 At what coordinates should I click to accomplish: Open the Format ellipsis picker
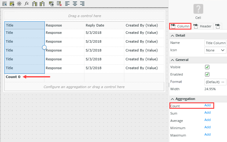click(223, 82)
